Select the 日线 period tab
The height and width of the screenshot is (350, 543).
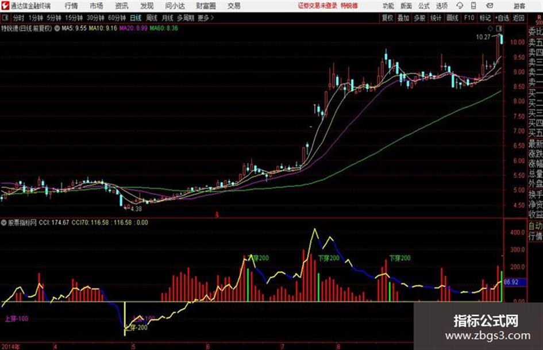(136, 18)
